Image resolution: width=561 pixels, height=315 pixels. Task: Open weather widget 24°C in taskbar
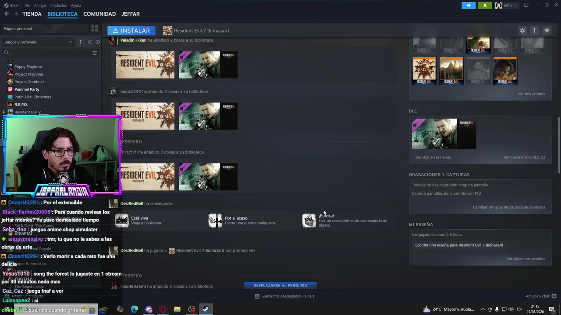point(448,309)
